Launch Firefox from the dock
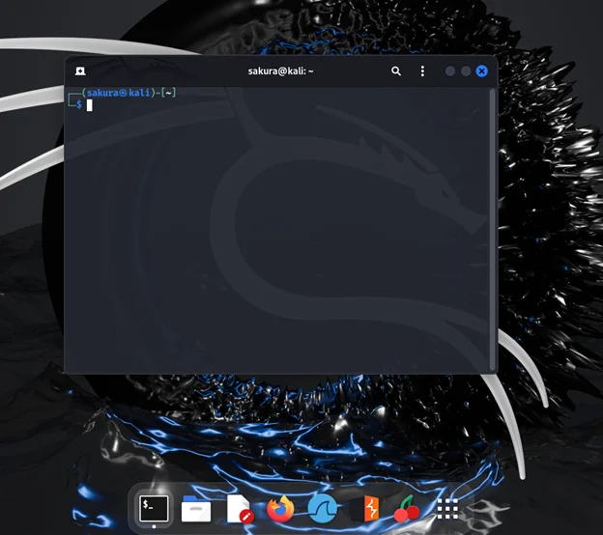The width and height of the screenshot is (603, 535). [x=281, y=509]
